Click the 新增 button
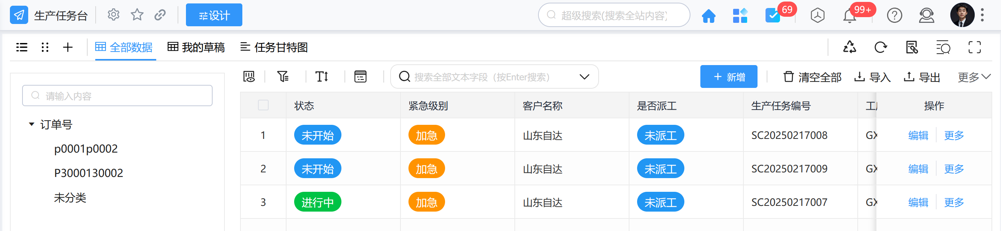Image resolution: width=1001 pixels, height=231 pixels. pyautogui.click(x=729, y=77)
